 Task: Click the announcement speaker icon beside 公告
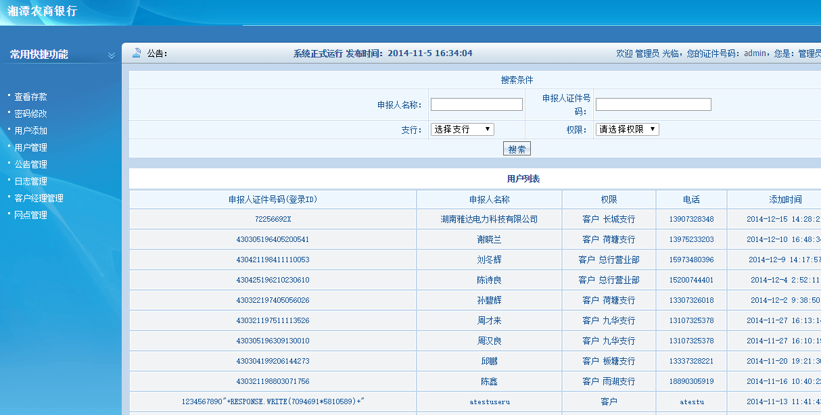(x=136, y=53)
